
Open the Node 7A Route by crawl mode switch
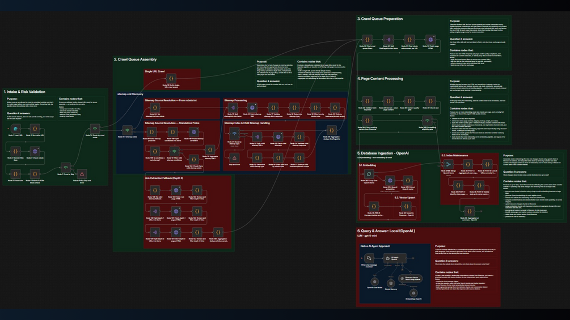(95, 129)
